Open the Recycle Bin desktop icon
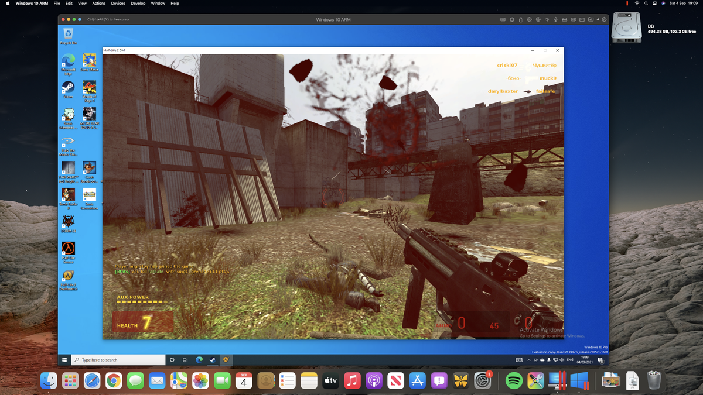The height and width of the screenshot is (395, 703). 68,35
